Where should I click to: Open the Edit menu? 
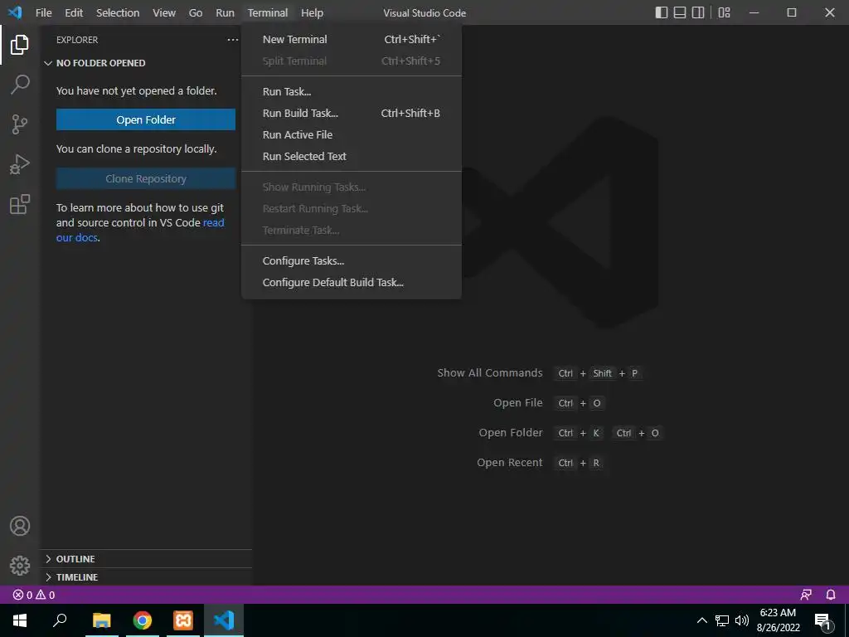(74, 12)
